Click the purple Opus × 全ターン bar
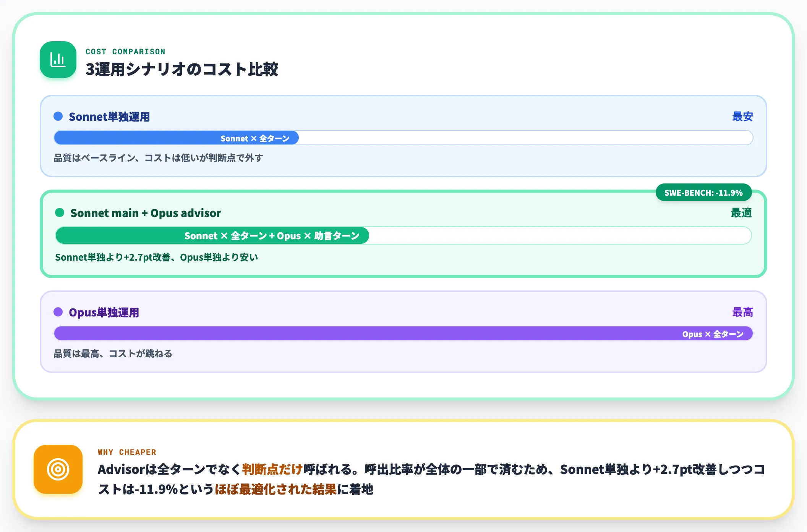Image resolution: width=807 pixels, height=532 pixels. click(x=403, y=334)
